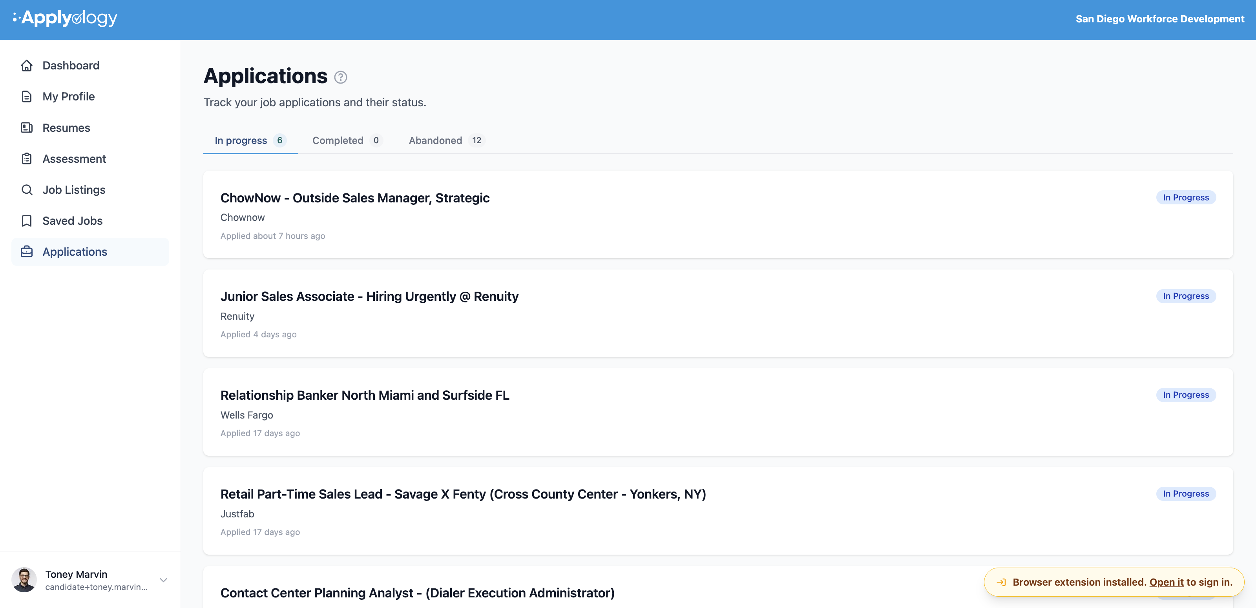The height and width of the screenshot is (608, 1256).
Task: Click the Completed count badge 0
Action: 376,140
